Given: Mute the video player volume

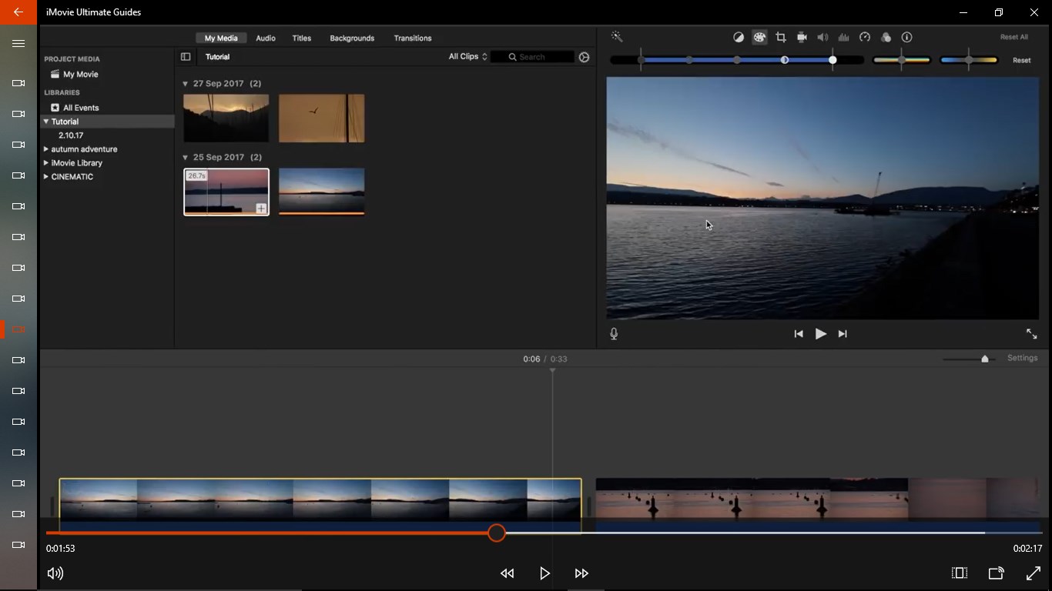Looking at the screenshot, I should point(55,573).
